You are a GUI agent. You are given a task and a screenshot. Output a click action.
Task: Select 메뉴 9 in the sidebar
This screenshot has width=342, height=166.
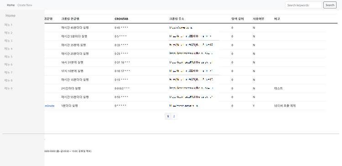9,88
